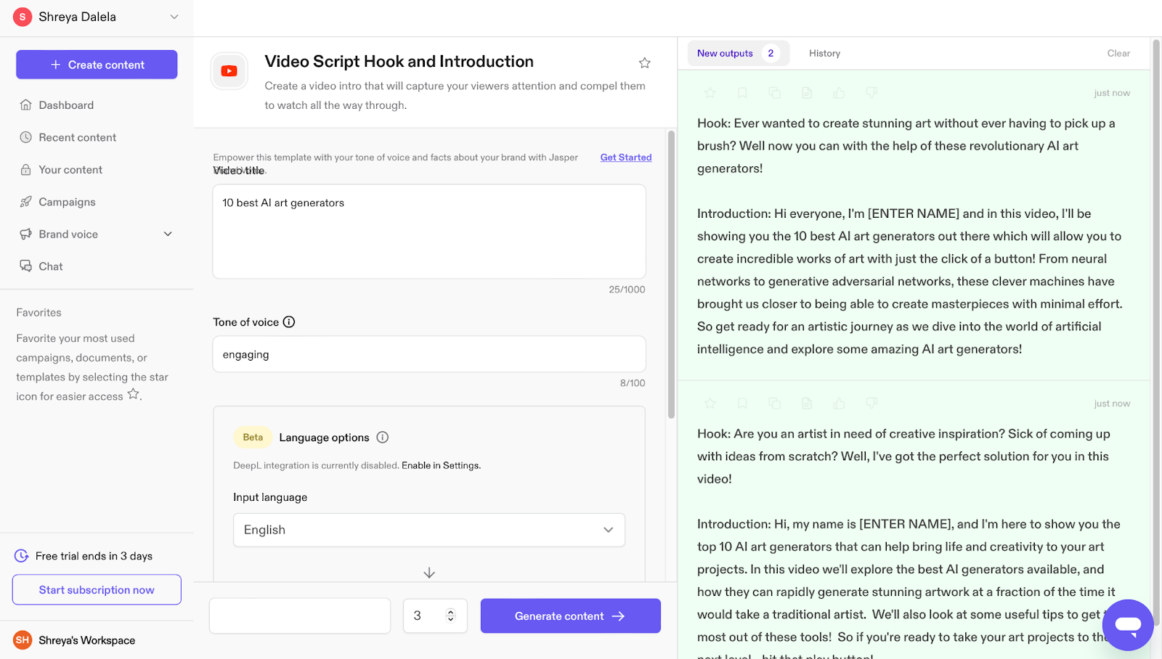Click the 25/1000 character counter
The height and width of the screenshot is (659, 1162).
(x=627, y=290)
